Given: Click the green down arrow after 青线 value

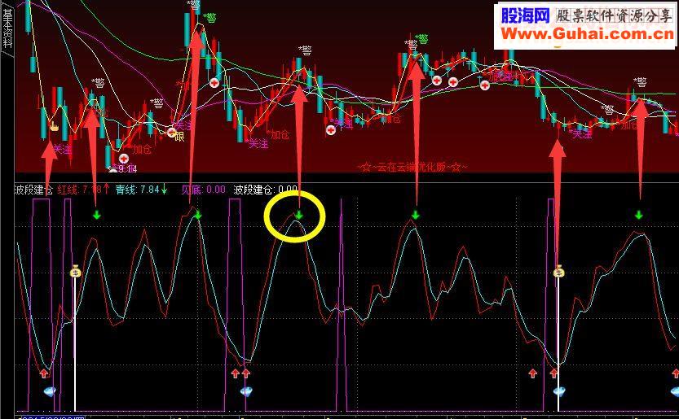Looking at the screenshot, I should [164, 189].
